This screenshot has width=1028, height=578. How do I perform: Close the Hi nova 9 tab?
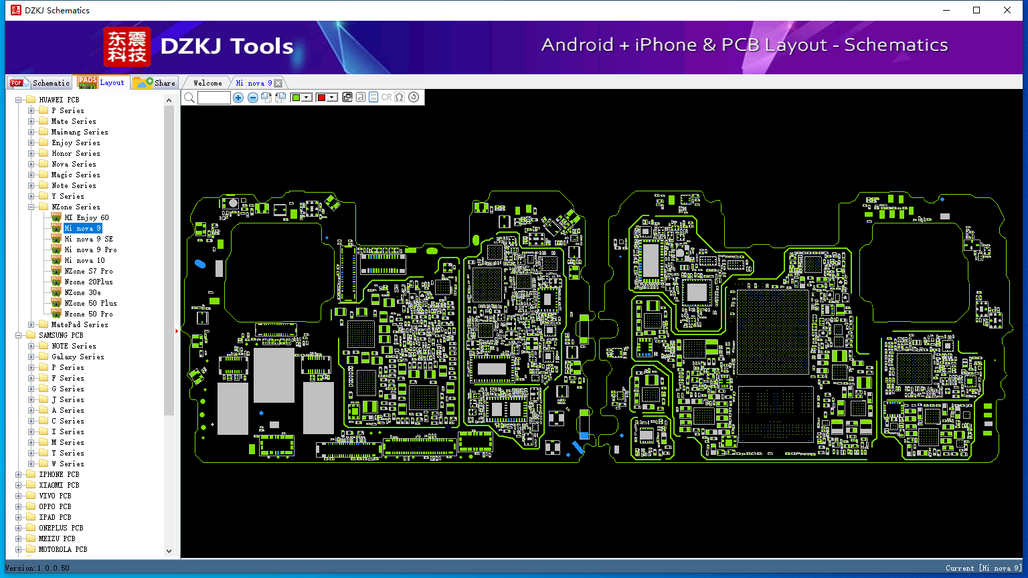tap(278, 83)
